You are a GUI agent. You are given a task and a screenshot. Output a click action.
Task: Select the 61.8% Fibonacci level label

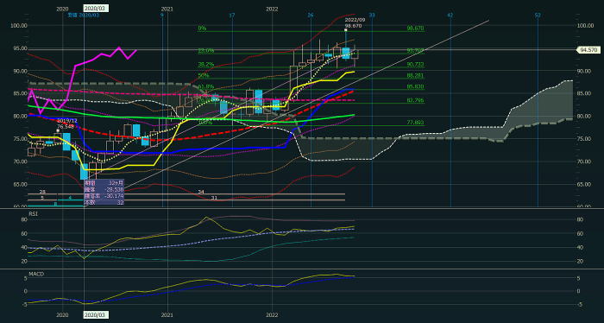pyautogui.click(x=205, y=86)
